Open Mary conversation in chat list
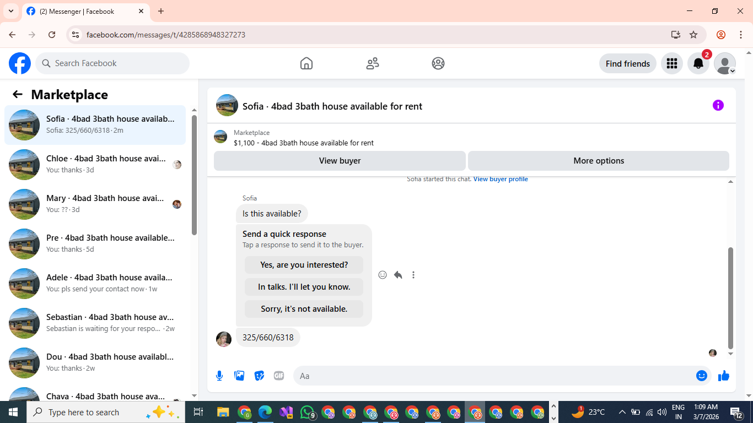The image size is (753, 423). pyautogui.click(x=95, y=204)
